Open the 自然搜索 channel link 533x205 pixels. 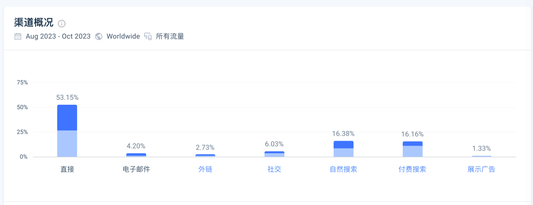pyautogui.click(x=343, y=170)
